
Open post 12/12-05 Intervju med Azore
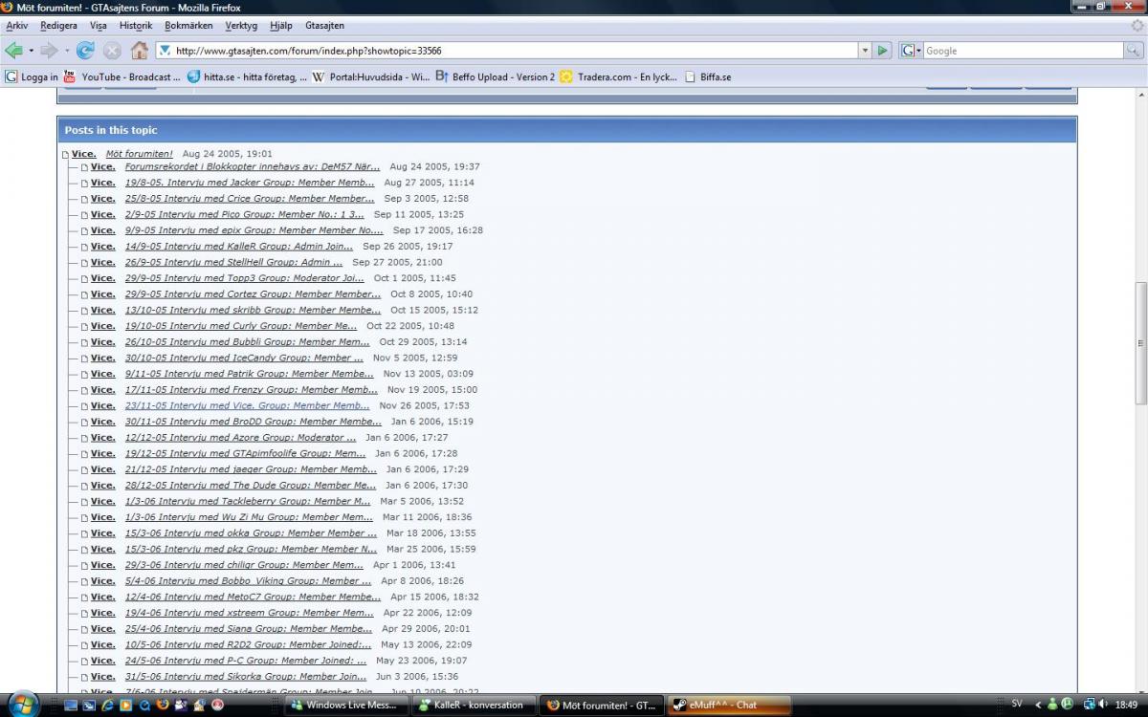pyautogui.click(x=240, y=438)
